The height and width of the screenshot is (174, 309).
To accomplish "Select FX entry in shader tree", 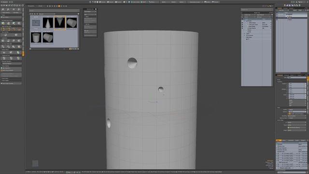I will point(248,39).
